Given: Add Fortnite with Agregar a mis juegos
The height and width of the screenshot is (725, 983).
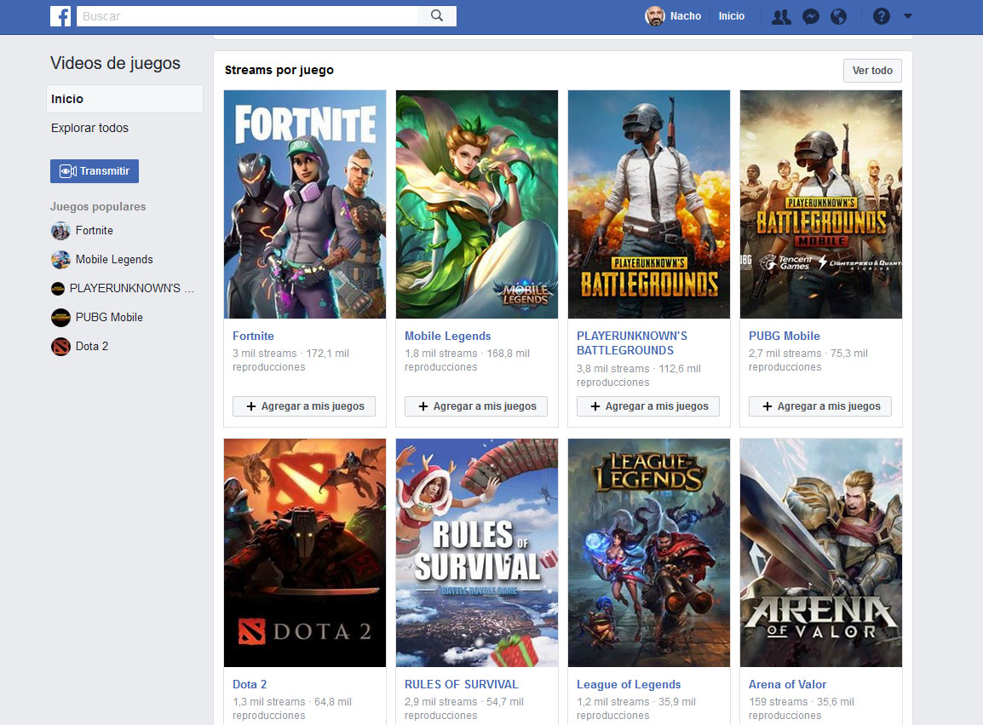Looking at the screenshot, I should (304, 406).
